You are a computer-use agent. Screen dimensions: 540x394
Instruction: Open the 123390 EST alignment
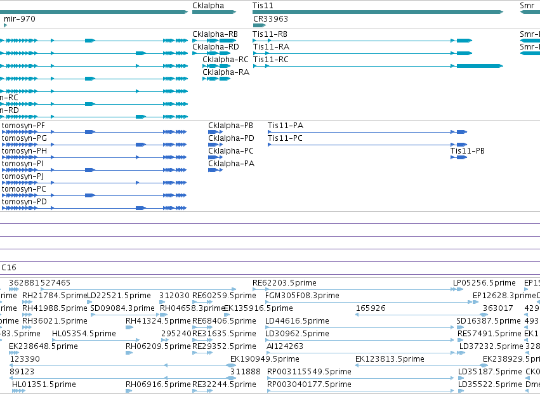[x=123, y=365]
